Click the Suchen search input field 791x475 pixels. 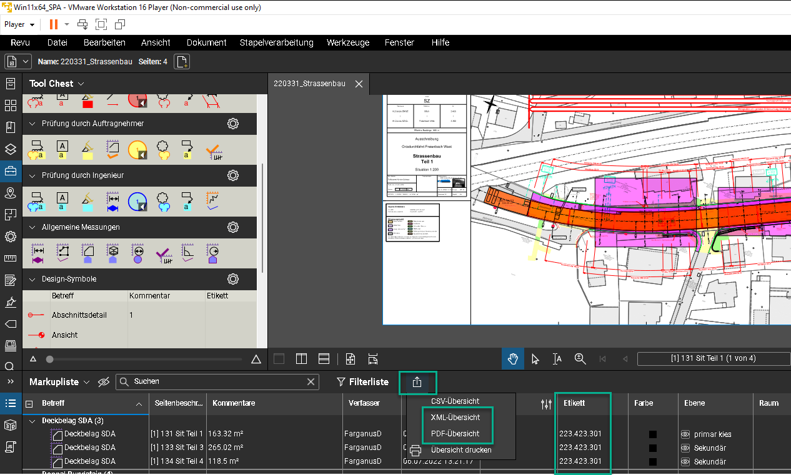[218, 381]
